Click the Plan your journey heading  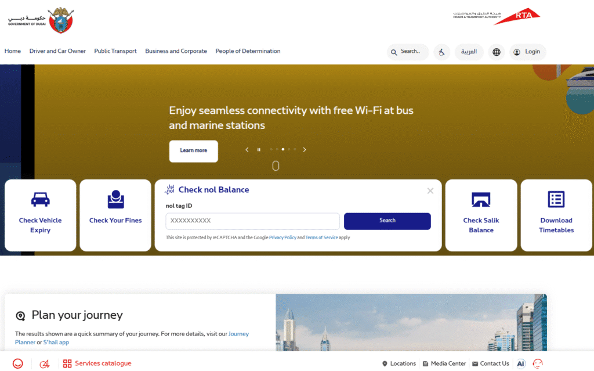[77, 315]
